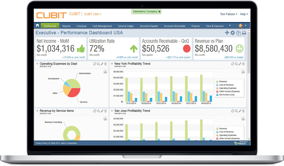Image resolution: width=284 pixels, height=166 pixels.
Task: Open the CUBIT USA entity dropdown
Action: 93,14
